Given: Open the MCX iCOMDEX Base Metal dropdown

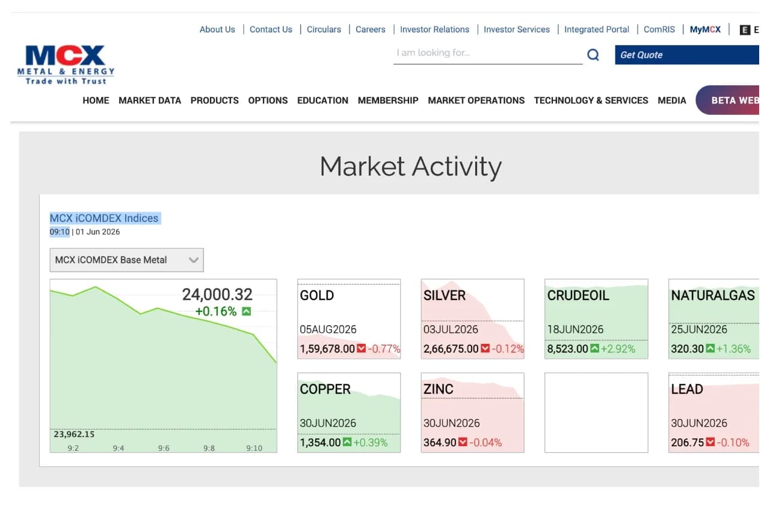Looking at the screenshot, I should coord(127,260).
